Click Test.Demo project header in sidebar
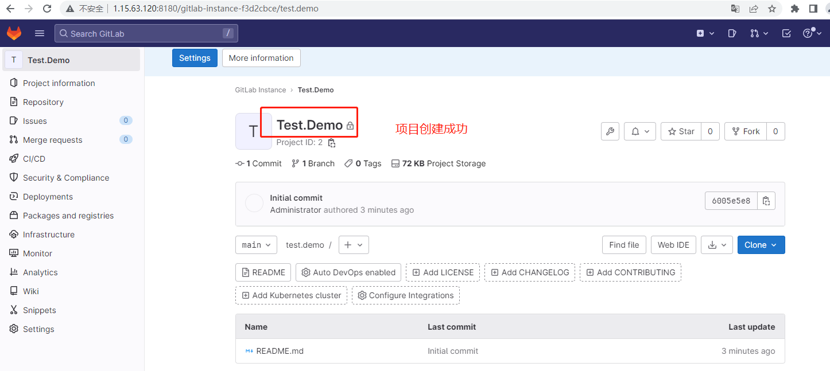The width and height of the screenshot is (830, 371). tap(71, 60)
